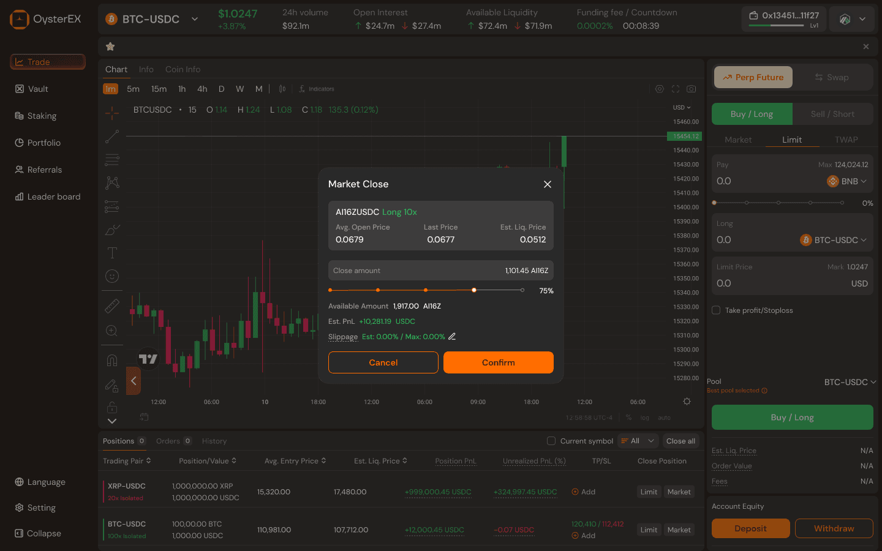Open the Leader board page
This screenshot has width=882, height=551.
48,197
